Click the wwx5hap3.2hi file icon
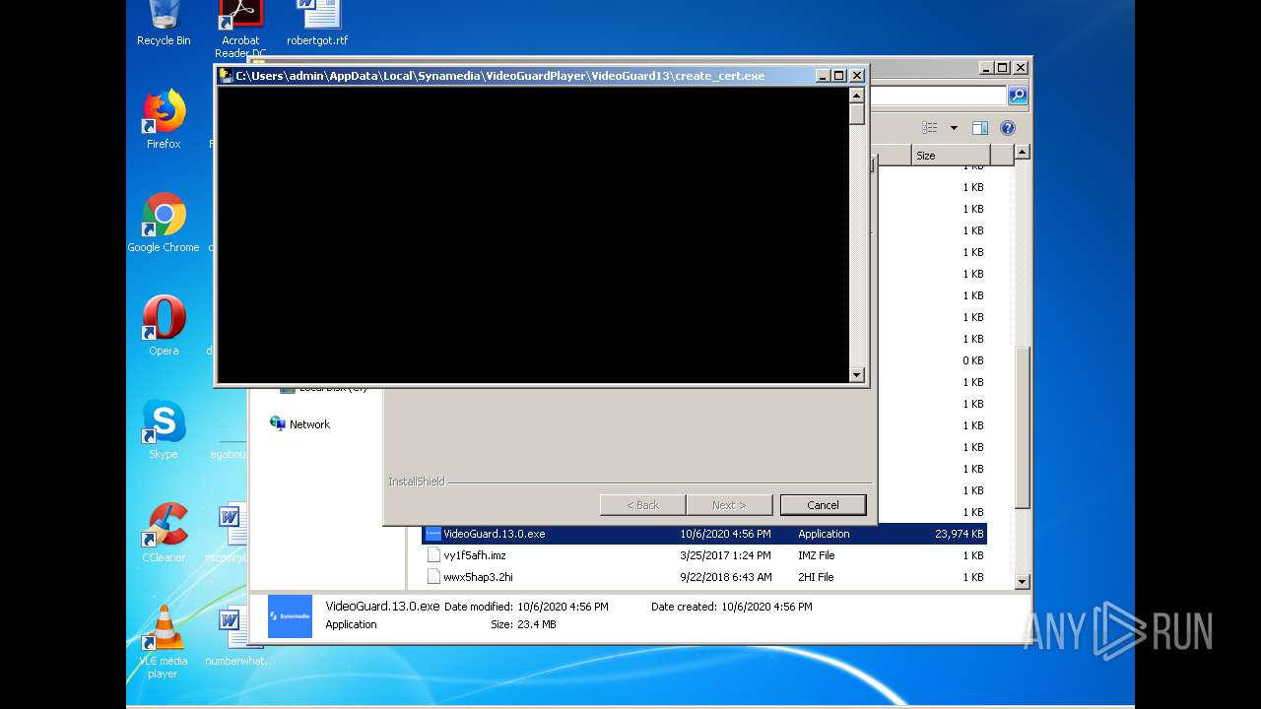This screenshot has height=709, width=1261. click(433, 577)
